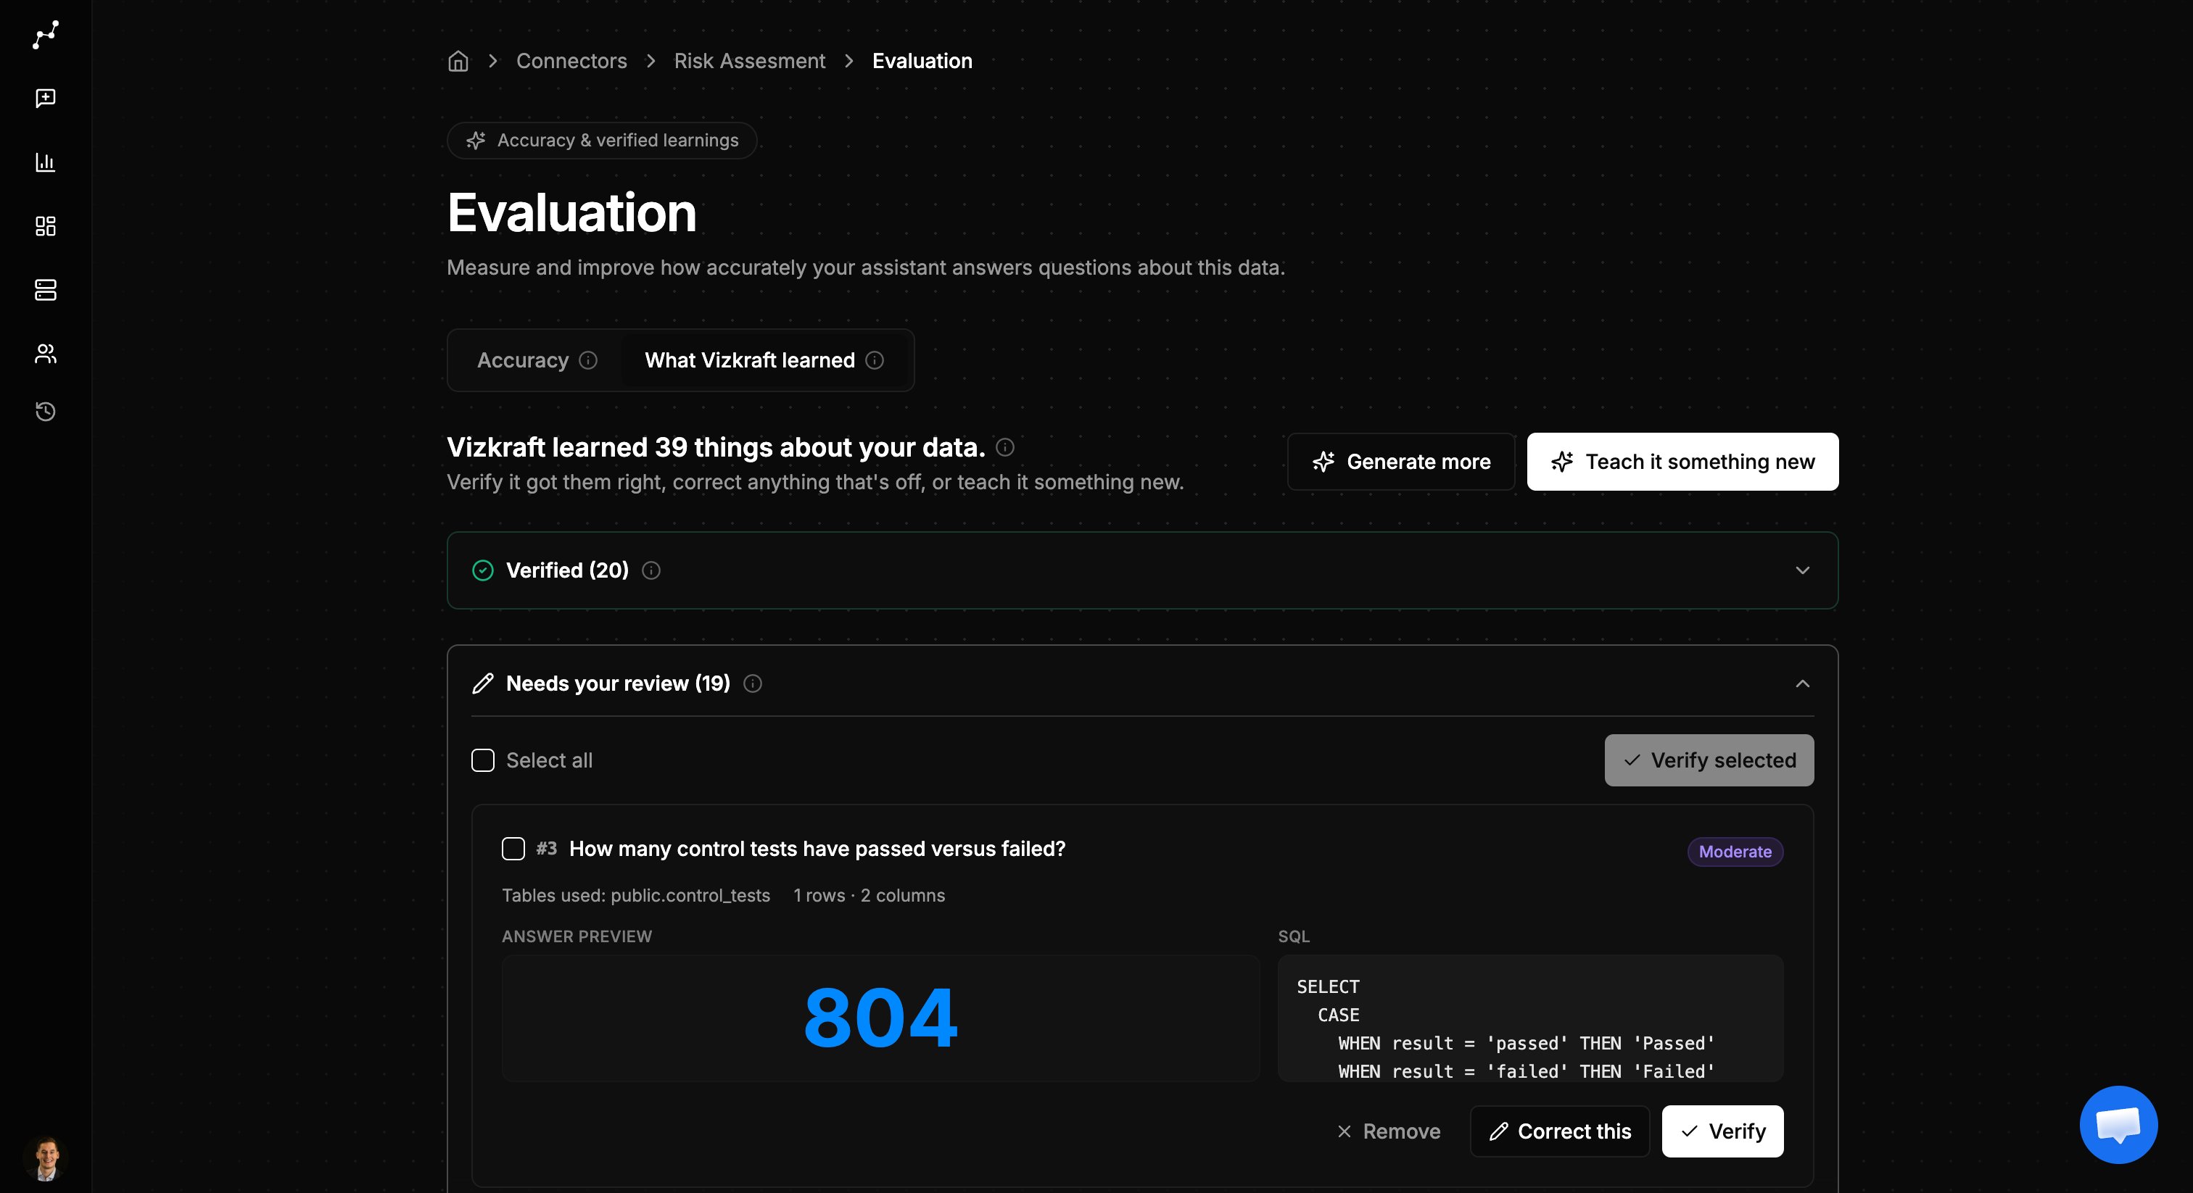
Task: Click pencil icon beside Needs your review
Action: point(483,684)
